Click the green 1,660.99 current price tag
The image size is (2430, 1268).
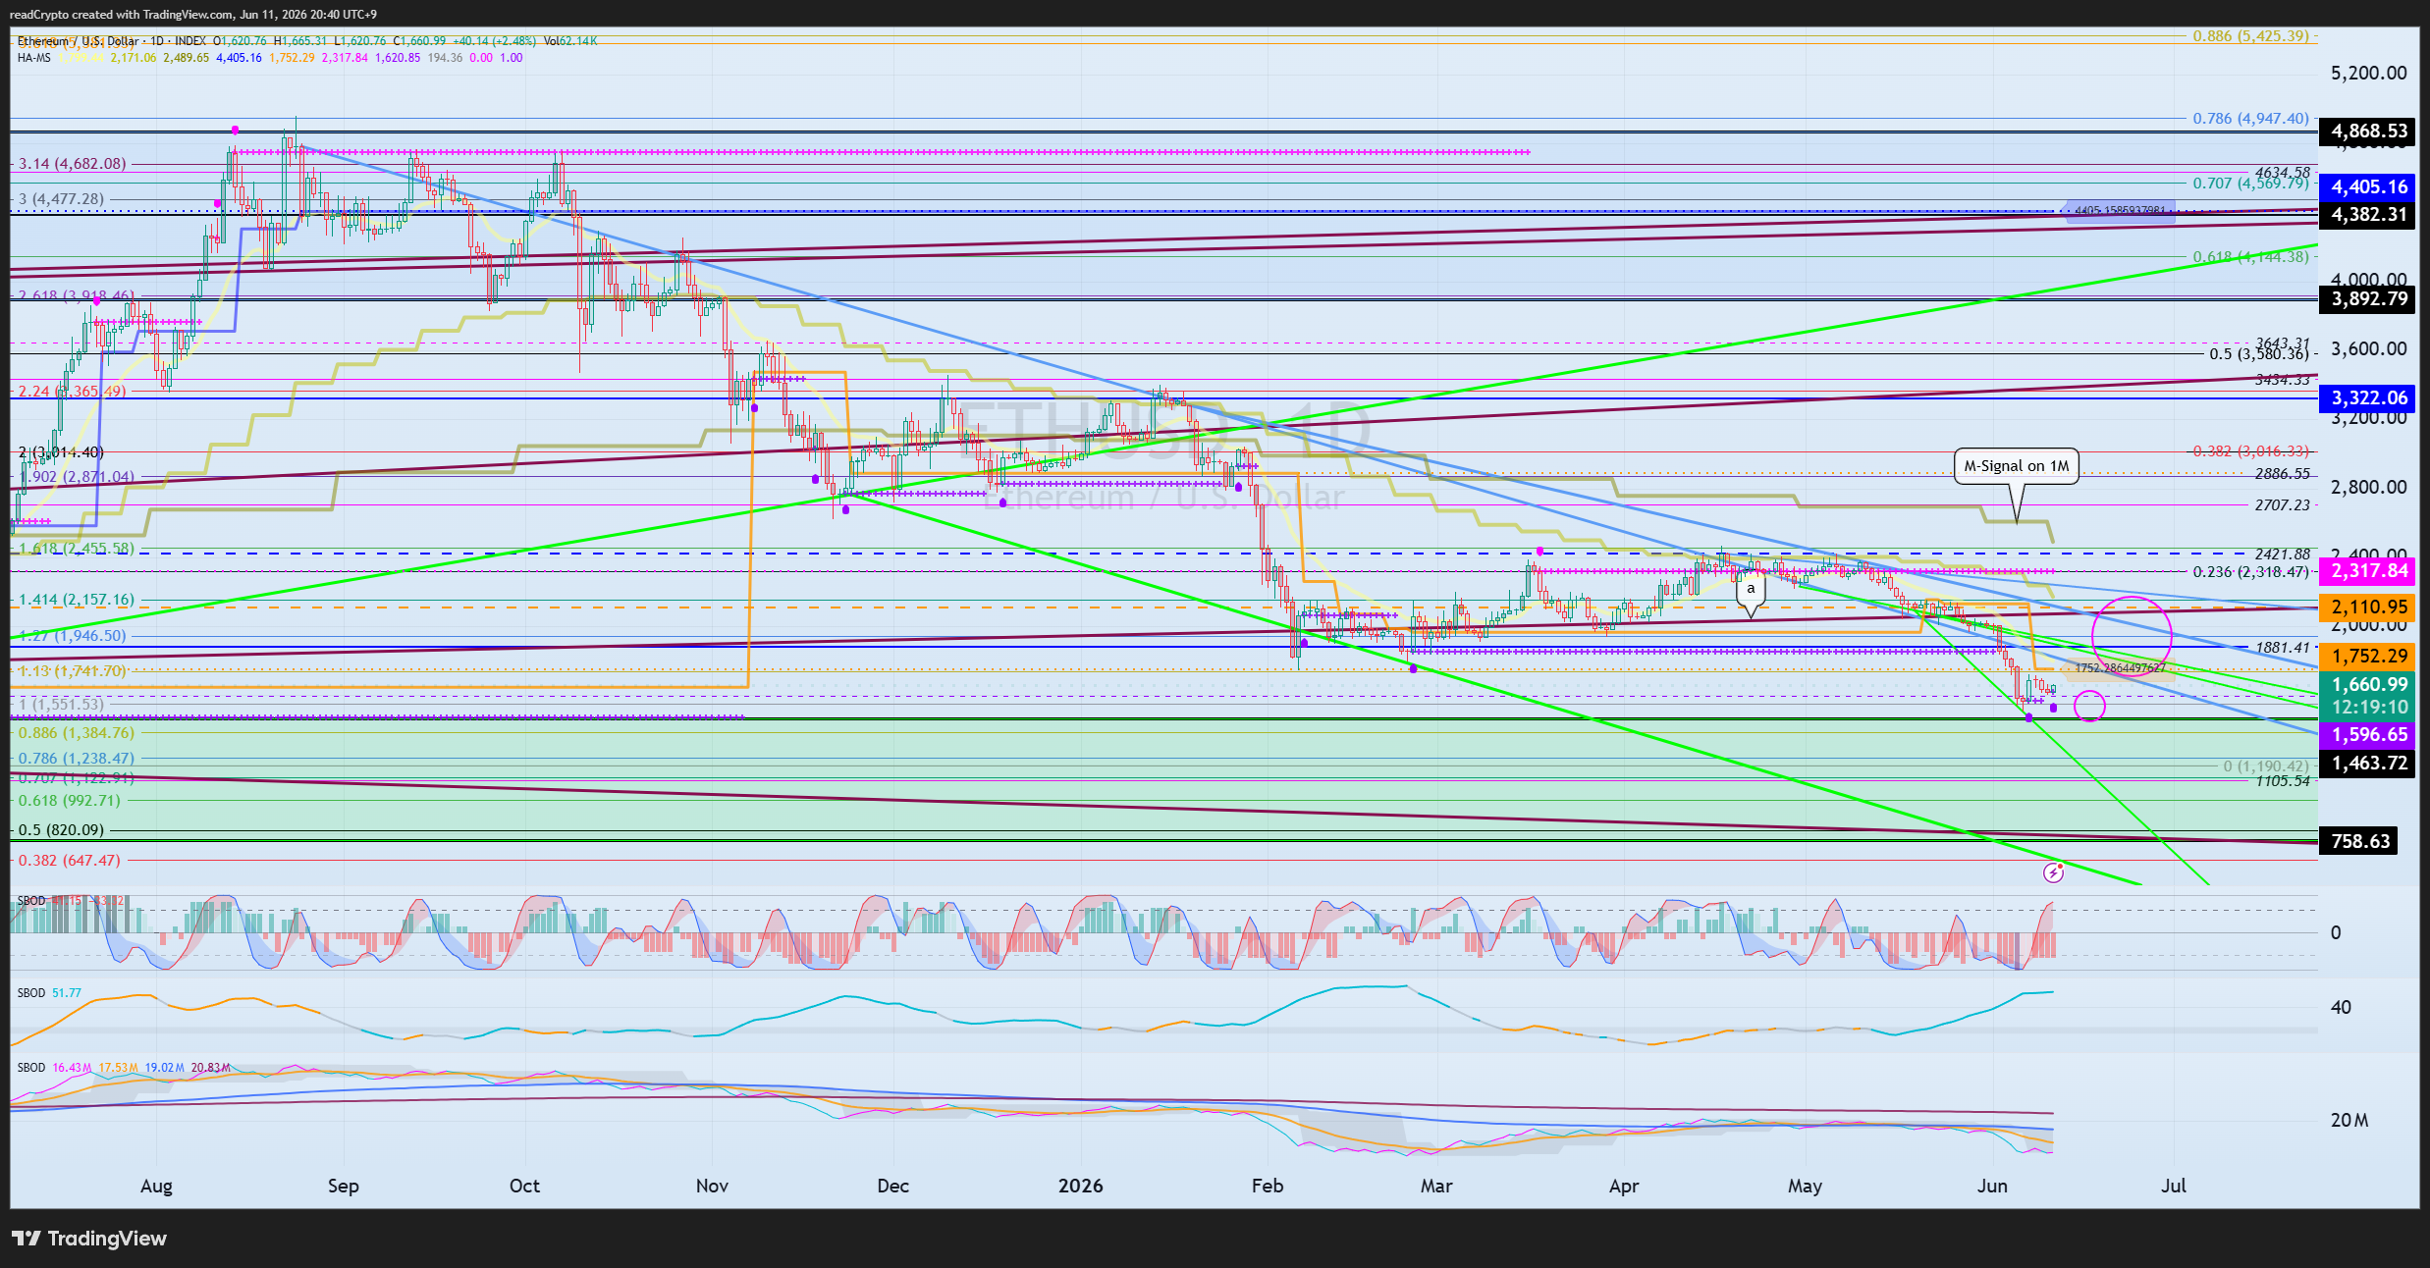point(2369,684)
